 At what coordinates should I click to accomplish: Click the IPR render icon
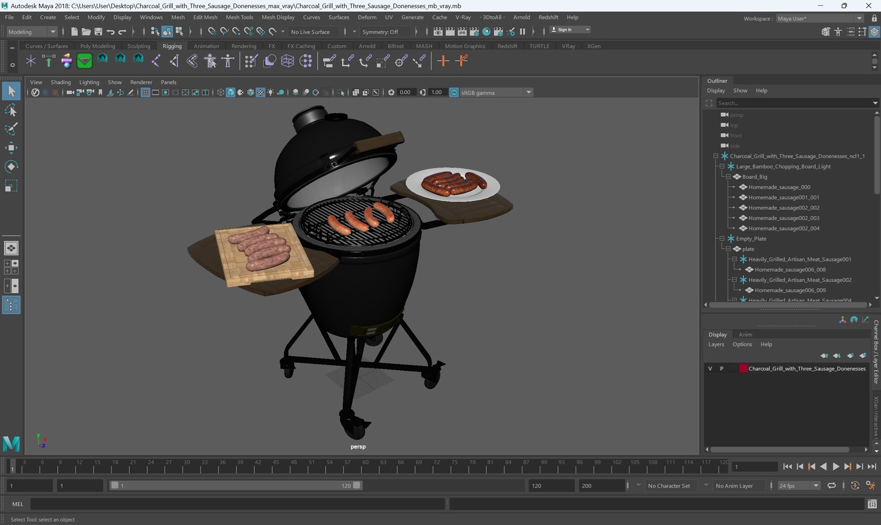(462, 32)
